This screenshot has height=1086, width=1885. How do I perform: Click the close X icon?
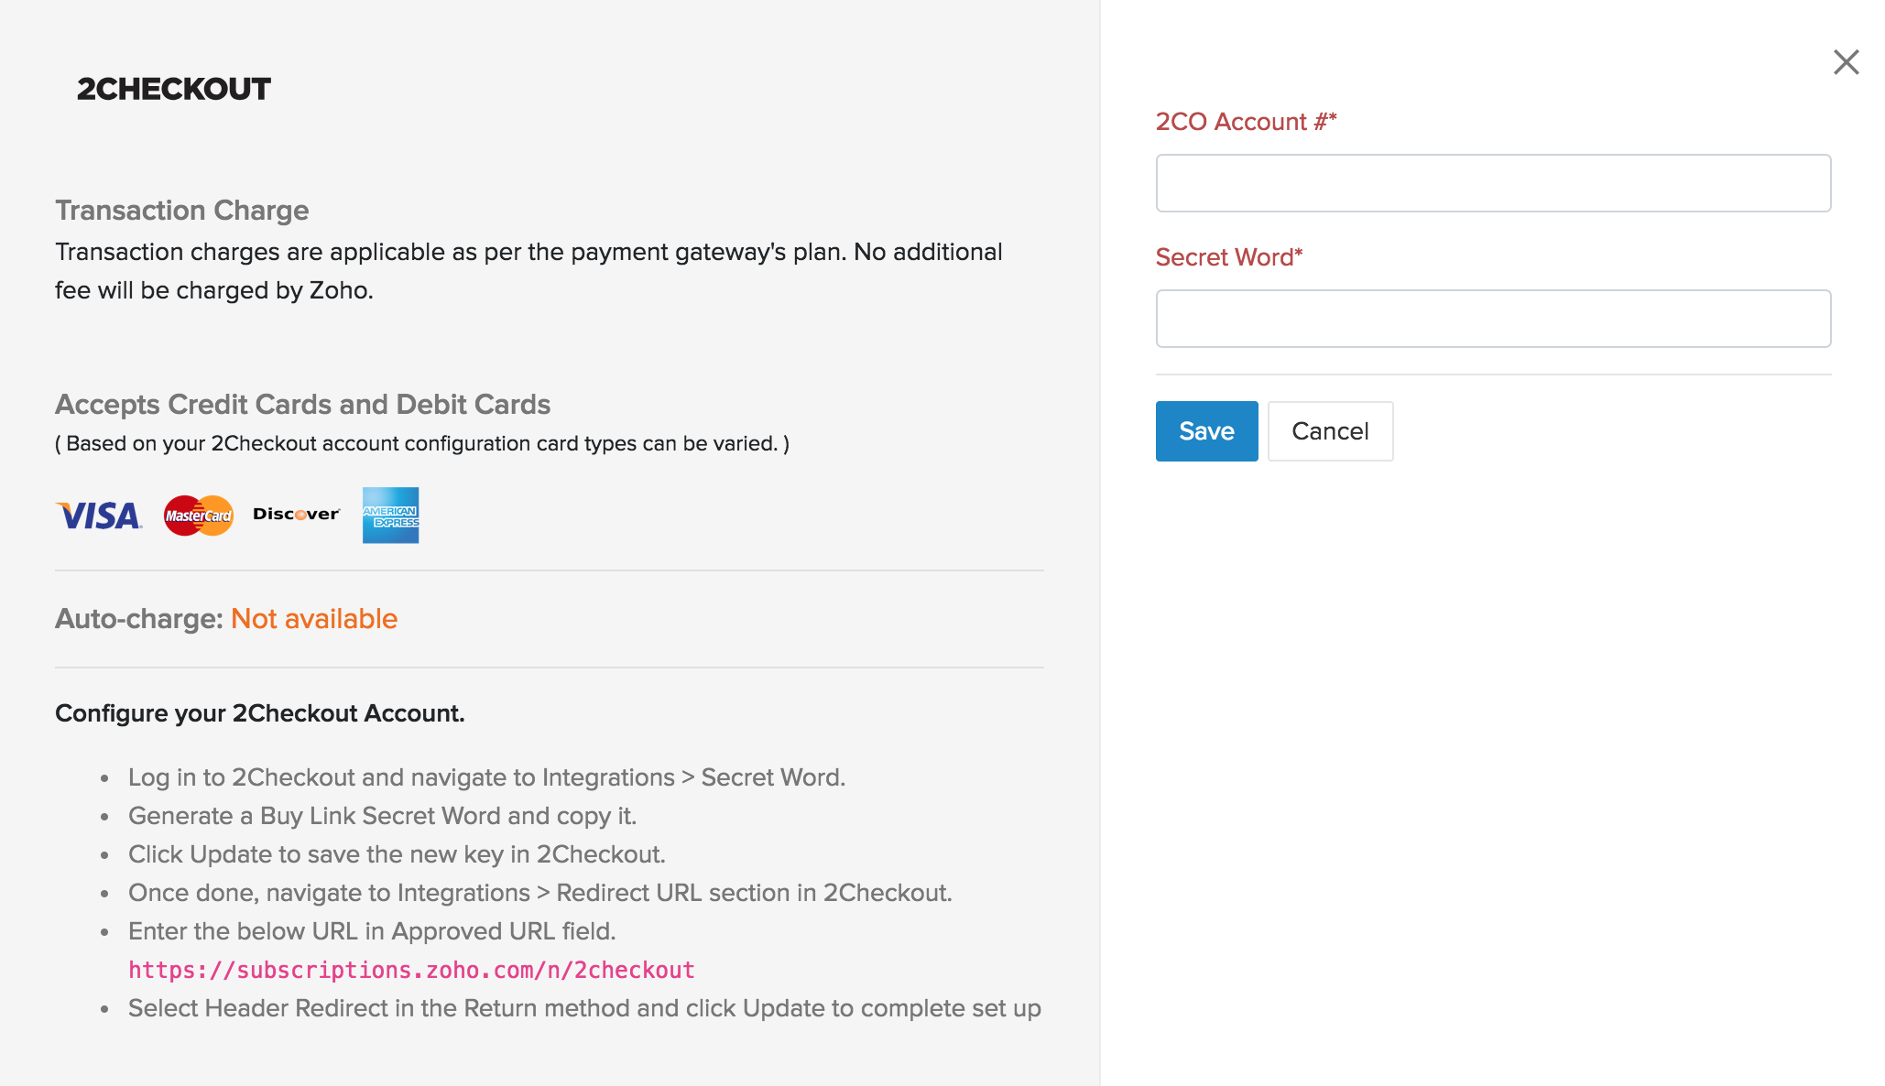click(1846, 62)
